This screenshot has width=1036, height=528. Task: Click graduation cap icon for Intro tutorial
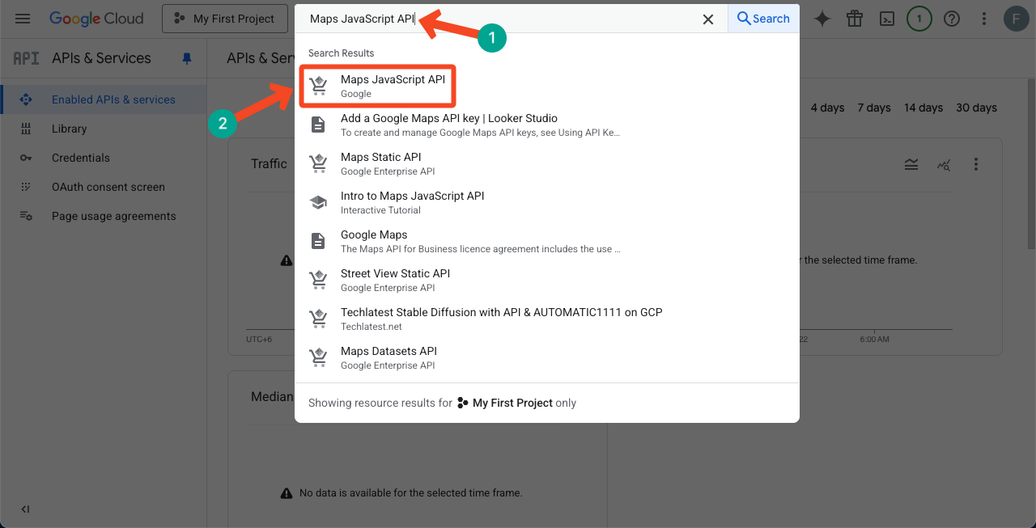click(319, 202)
